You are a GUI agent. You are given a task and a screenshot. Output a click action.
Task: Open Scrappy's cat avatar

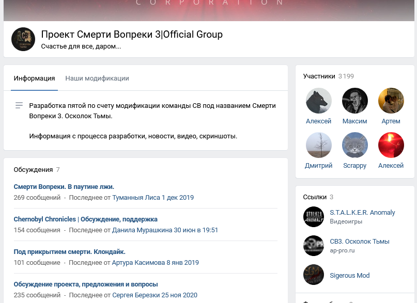click(355, 145)
